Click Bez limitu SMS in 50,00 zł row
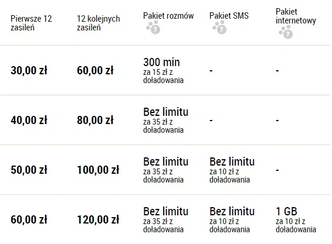The image size is (332, 244). point(232,162)
